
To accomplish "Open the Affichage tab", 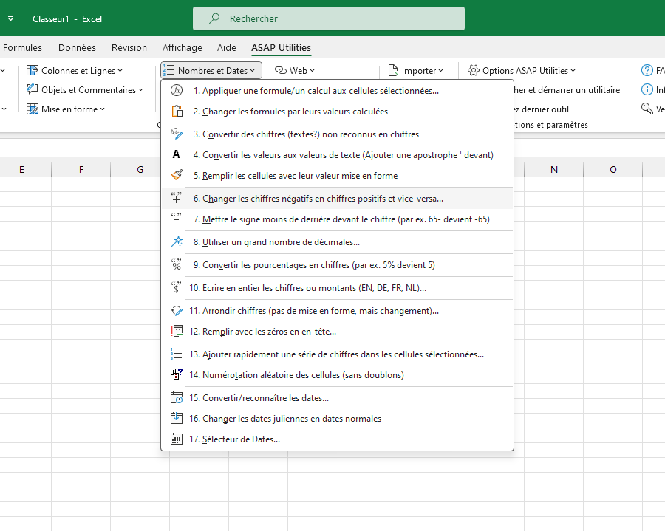I will 183,47.
